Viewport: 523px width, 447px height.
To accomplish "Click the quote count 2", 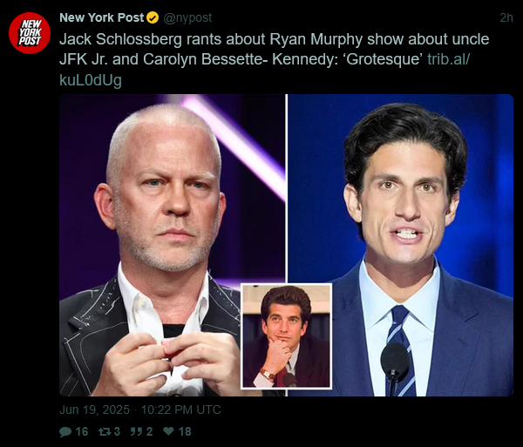I will point(149,431).
